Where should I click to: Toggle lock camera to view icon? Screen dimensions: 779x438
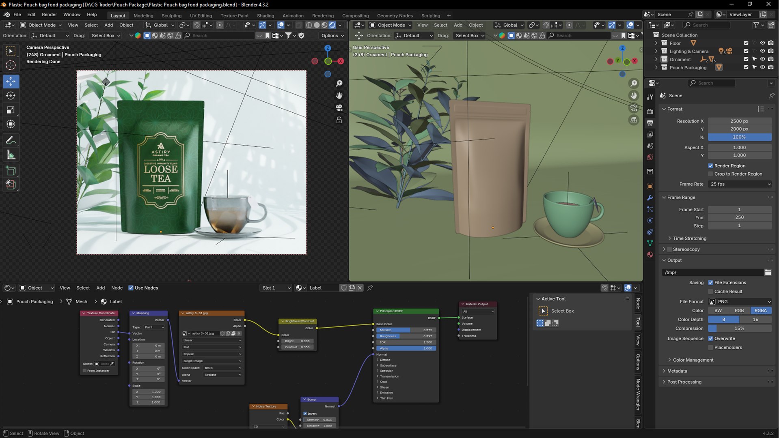coord(339,120)
